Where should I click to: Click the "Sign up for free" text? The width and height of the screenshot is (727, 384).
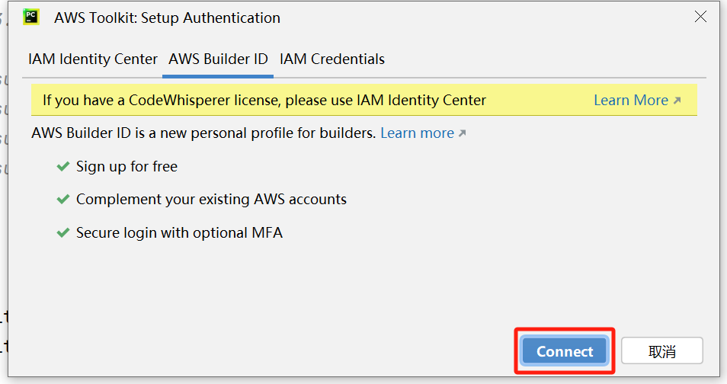tap(127, 166)
